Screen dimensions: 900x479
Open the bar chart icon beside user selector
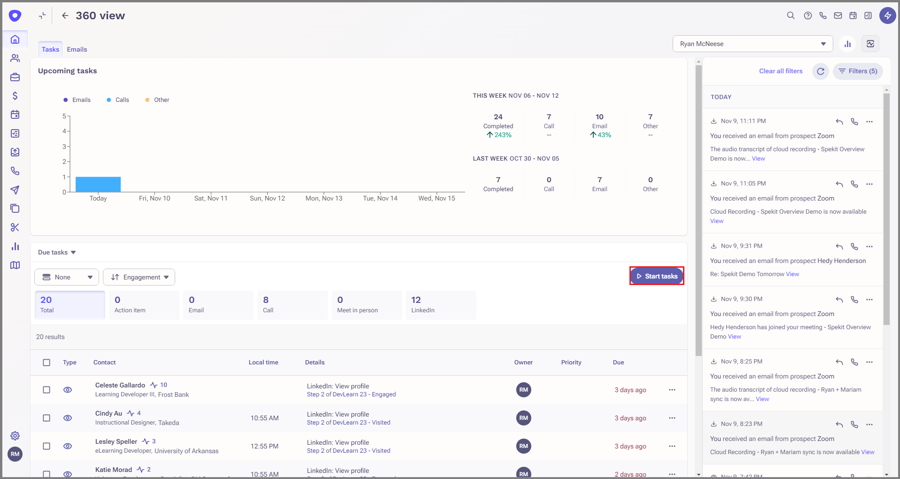coord(847,44)
